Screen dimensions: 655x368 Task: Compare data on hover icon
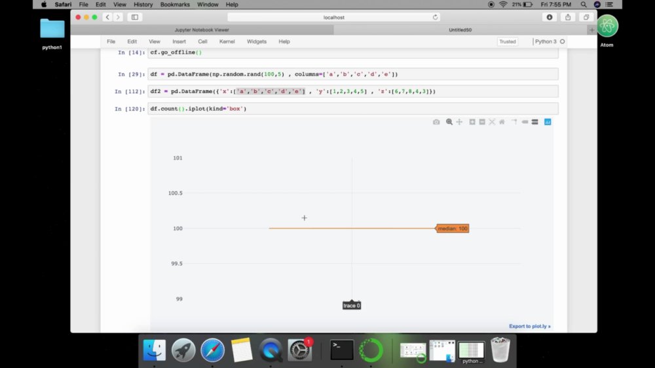[534, 122]
